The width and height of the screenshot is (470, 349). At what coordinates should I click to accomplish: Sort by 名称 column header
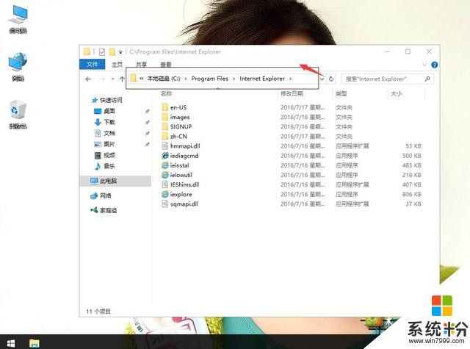click(x=167, y=93)
